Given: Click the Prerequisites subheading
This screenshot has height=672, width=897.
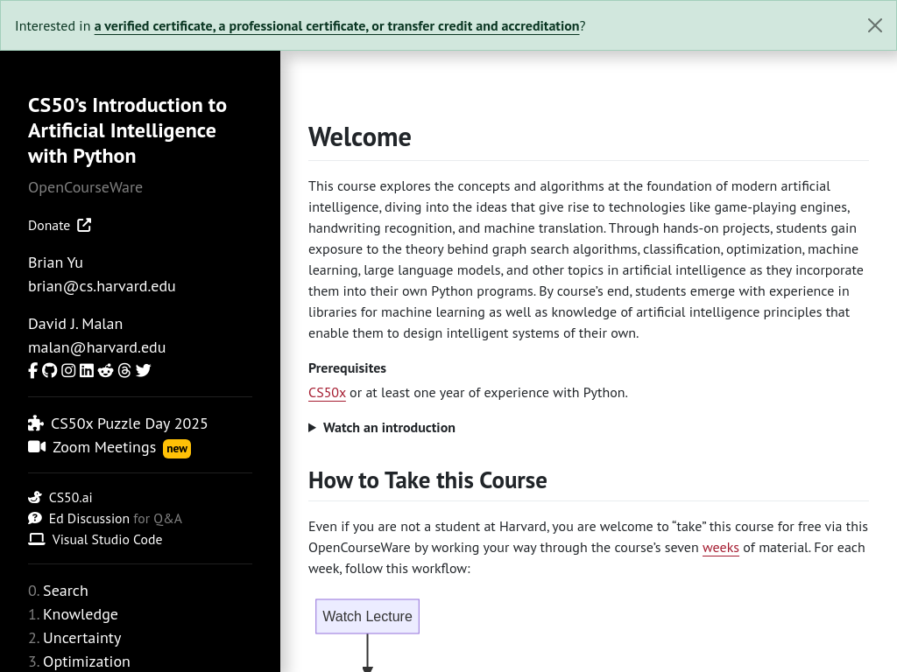Looking at the screenshot, I should point(347,368).
